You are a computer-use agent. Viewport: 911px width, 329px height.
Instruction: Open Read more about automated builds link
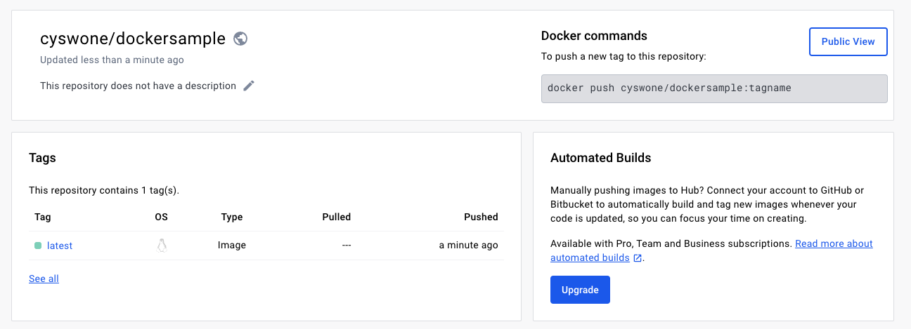[x=834, y=243]
